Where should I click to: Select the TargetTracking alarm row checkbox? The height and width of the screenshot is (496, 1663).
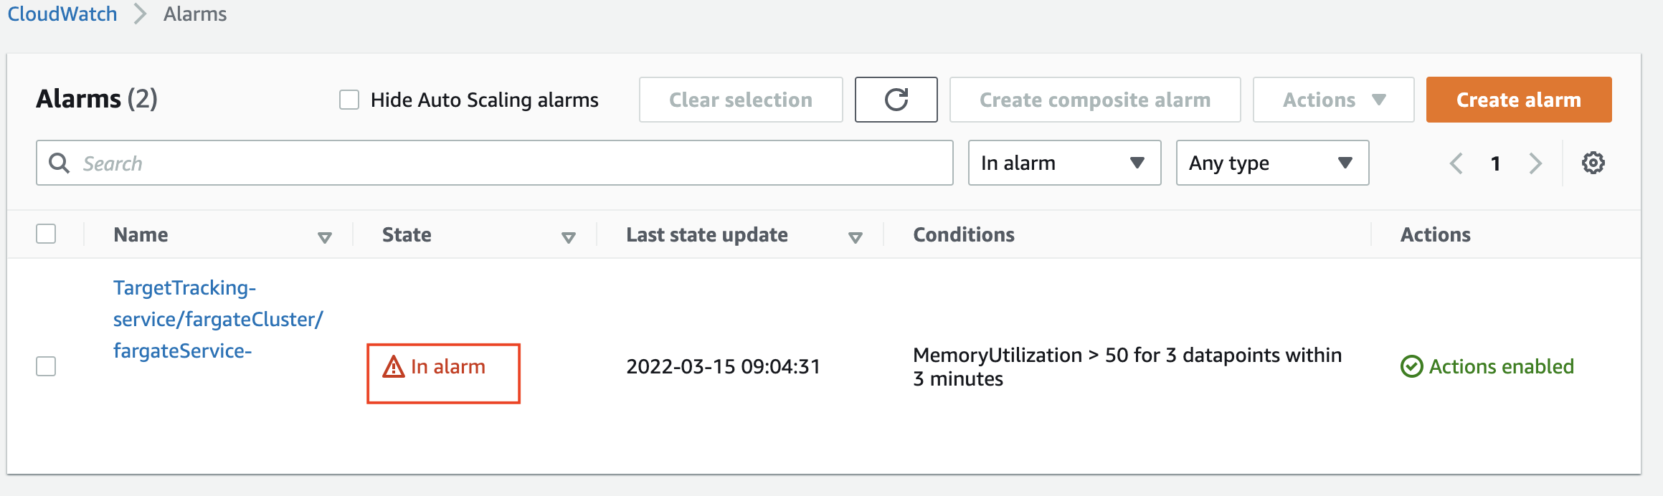click(46, 366)
